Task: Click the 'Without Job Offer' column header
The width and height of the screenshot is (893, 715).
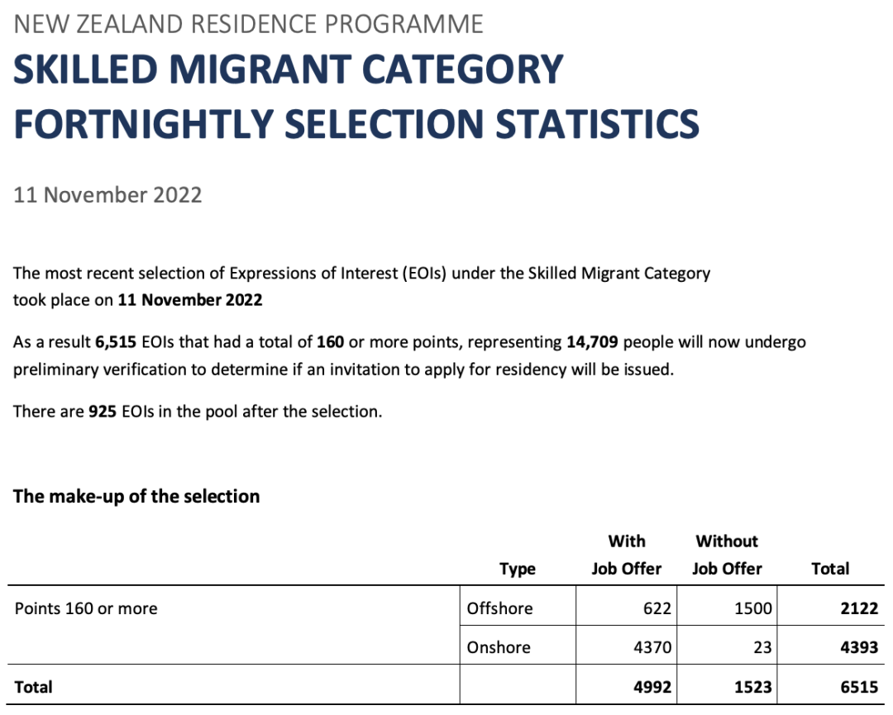Action: [x=728, y=555]
